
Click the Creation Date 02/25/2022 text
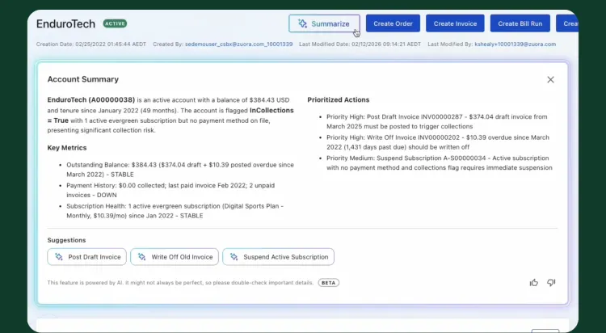[91, 44]
